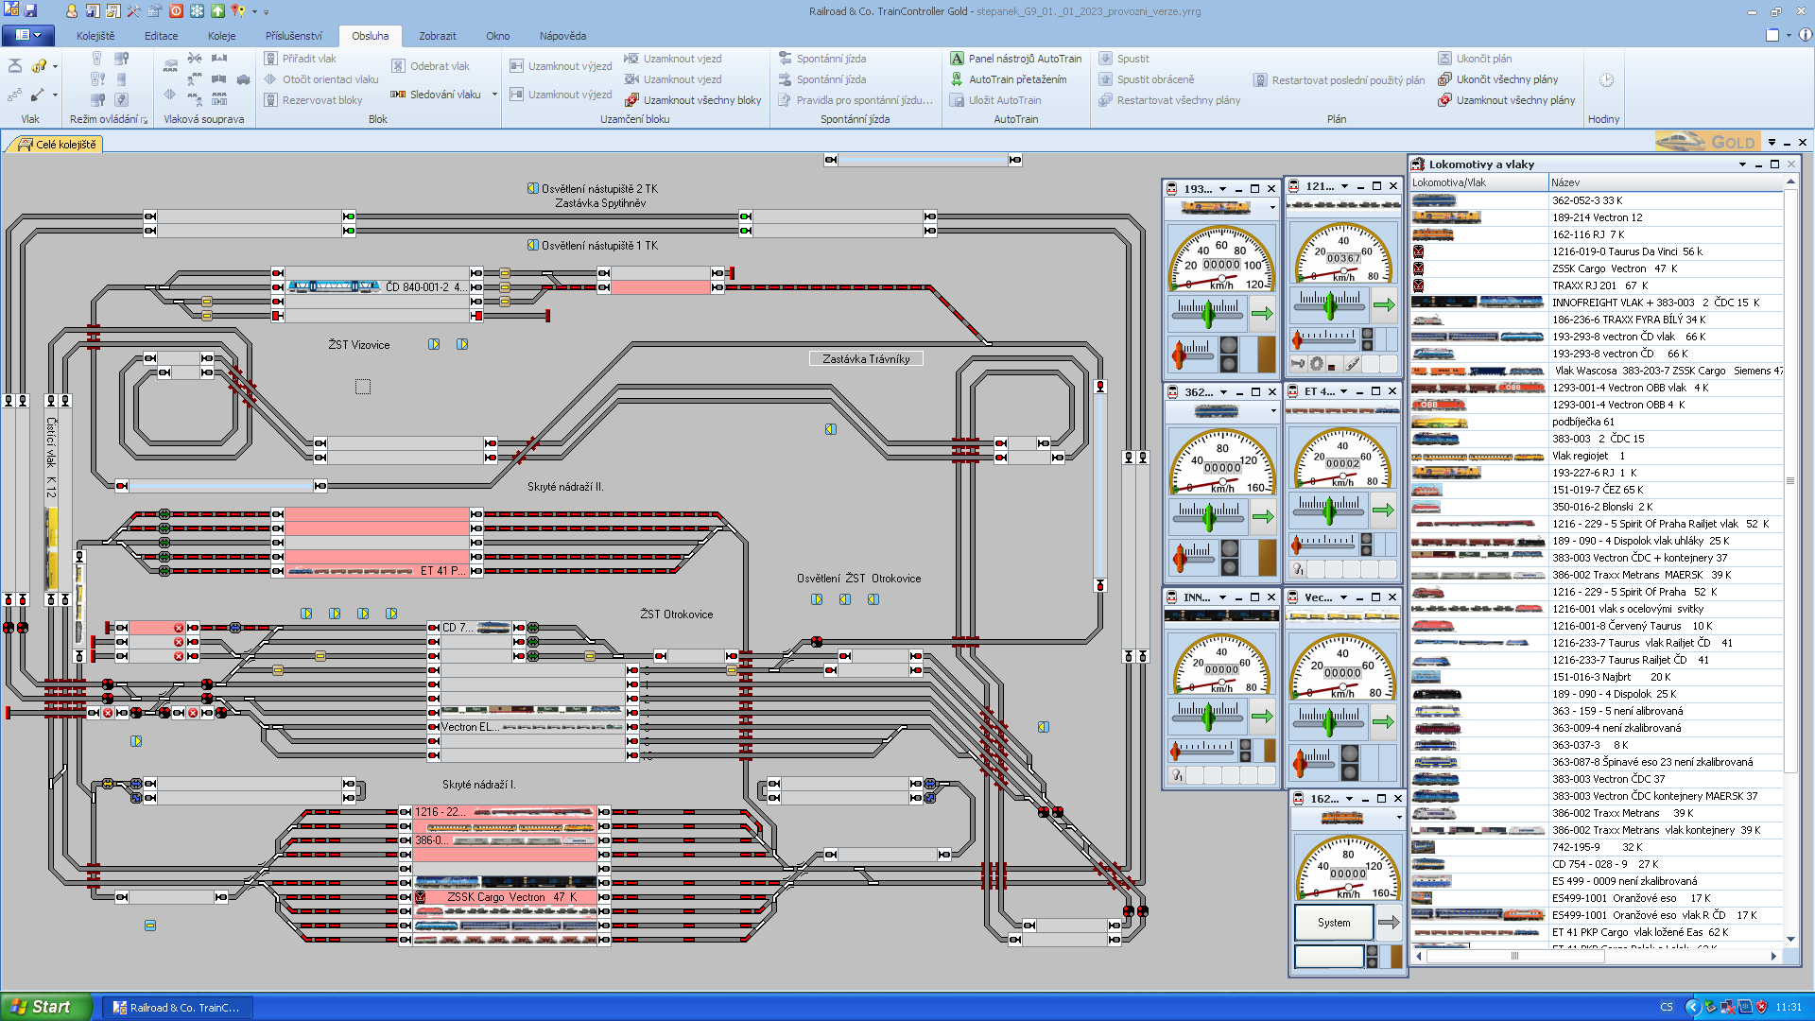The width and height of the screenshot is (1815, 1021).
Task: Toggle direction arrow in 193 train window
Action: point(1262,313)
